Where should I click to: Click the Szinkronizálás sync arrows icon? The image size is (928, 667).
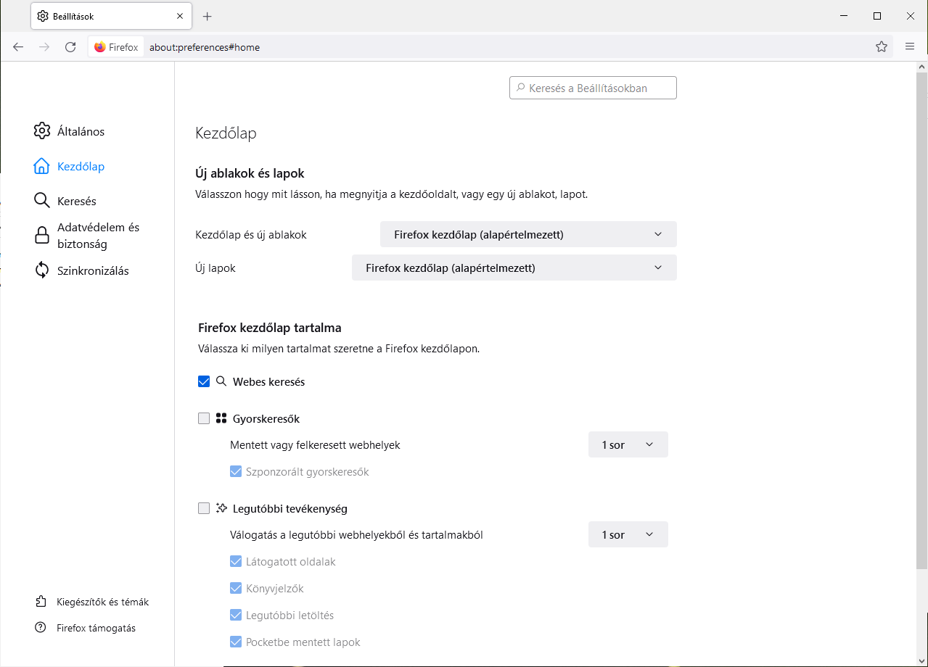click(42, 270)
